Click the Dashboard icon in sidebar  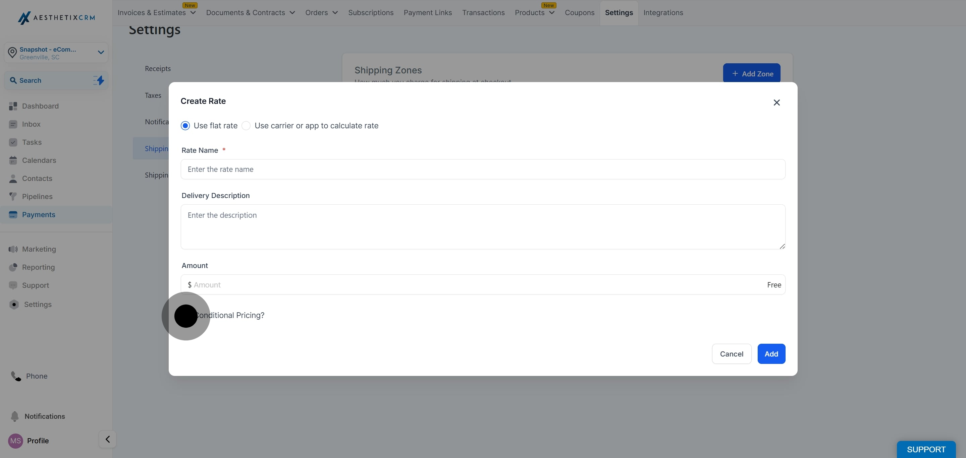[13, 106]
